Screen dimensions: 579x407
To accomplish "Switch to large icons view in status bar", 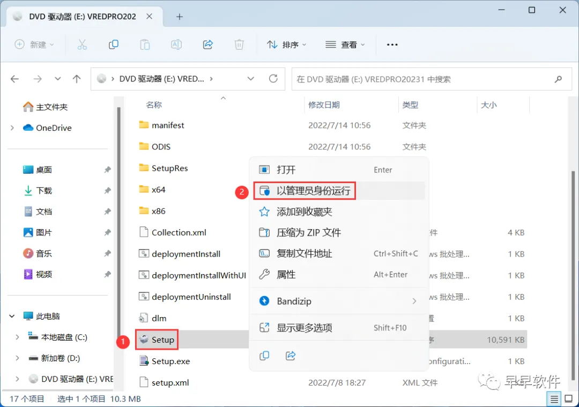I will 569,399.
